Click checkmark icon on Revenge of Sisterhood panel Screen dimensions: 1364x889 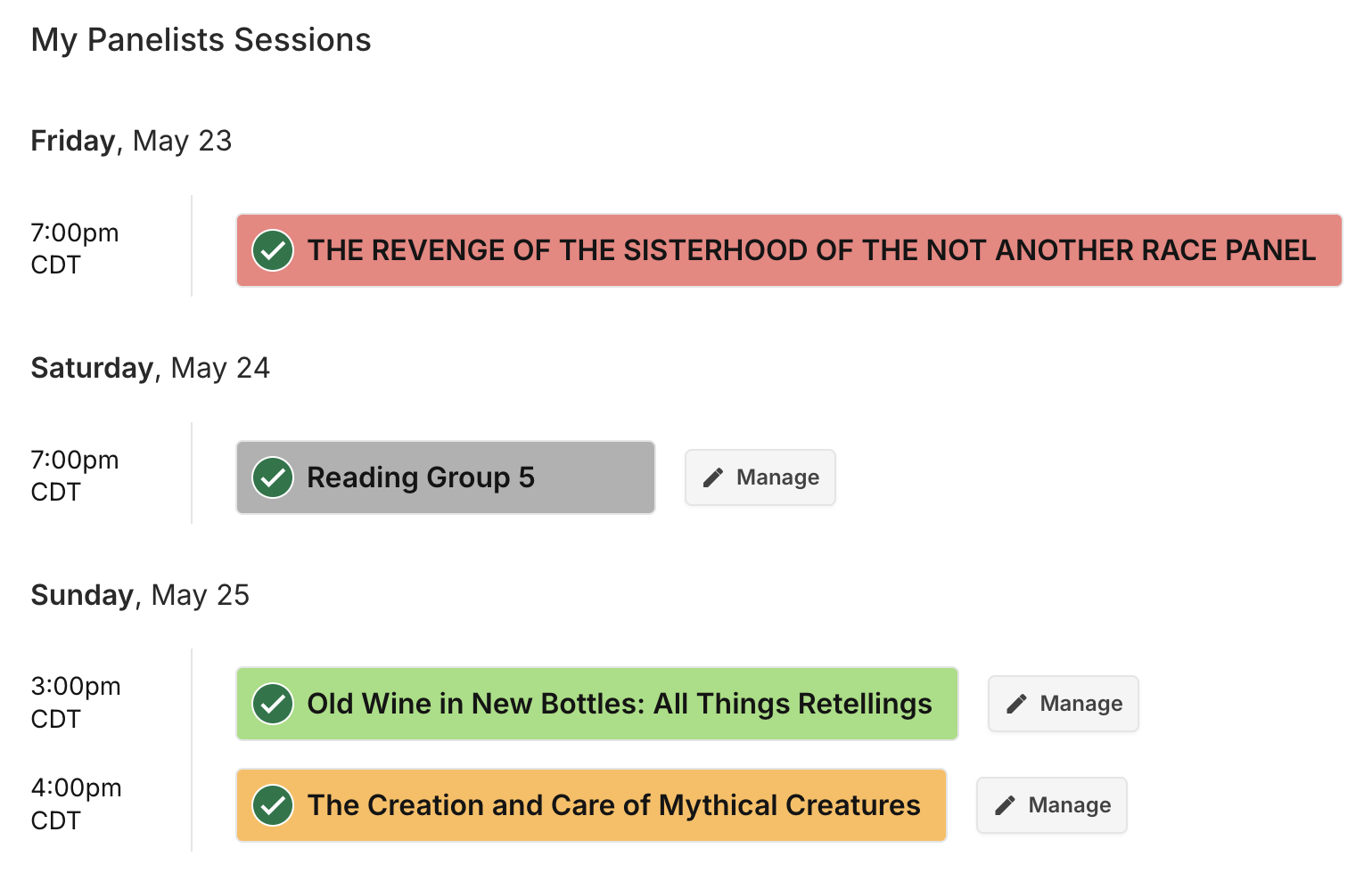coord(273,250)
